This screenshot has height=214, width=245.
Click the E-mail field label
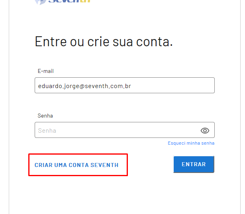[46, 71]
